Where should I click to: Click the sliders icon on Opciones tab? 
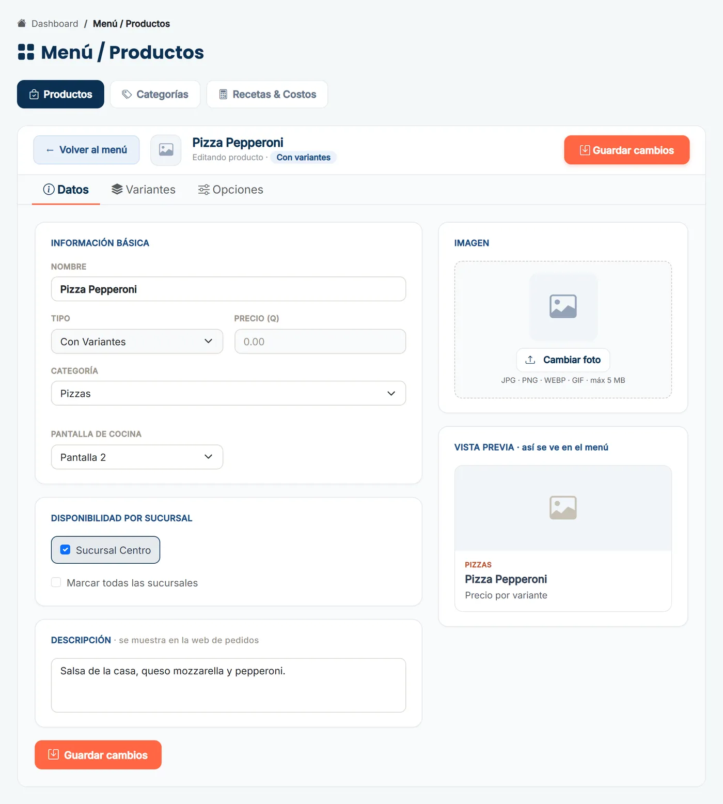[204, 189]
